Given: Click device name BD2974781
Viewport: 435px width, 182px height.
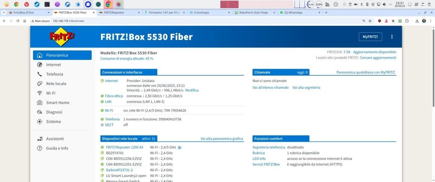Looking at the screenshot, I should click(x=115, y=153).
